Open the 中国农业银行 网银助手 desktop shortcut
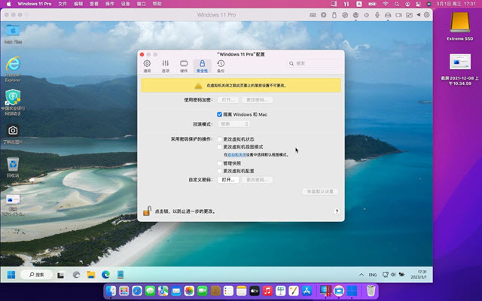 (13, 102)
